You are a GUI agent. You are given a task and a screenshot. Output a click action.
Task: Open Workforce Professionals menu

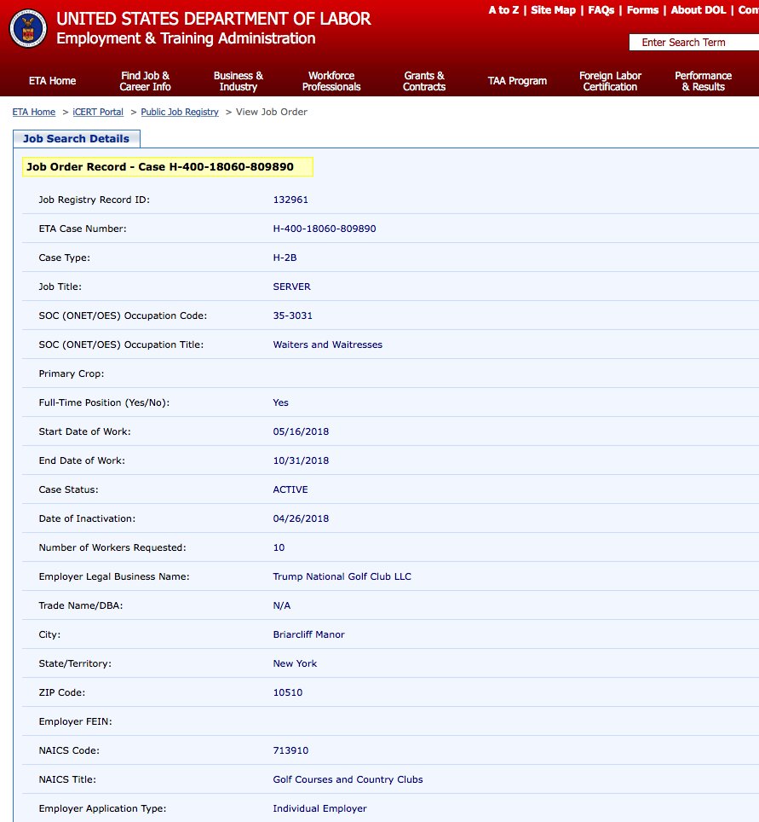coord(331,81)
